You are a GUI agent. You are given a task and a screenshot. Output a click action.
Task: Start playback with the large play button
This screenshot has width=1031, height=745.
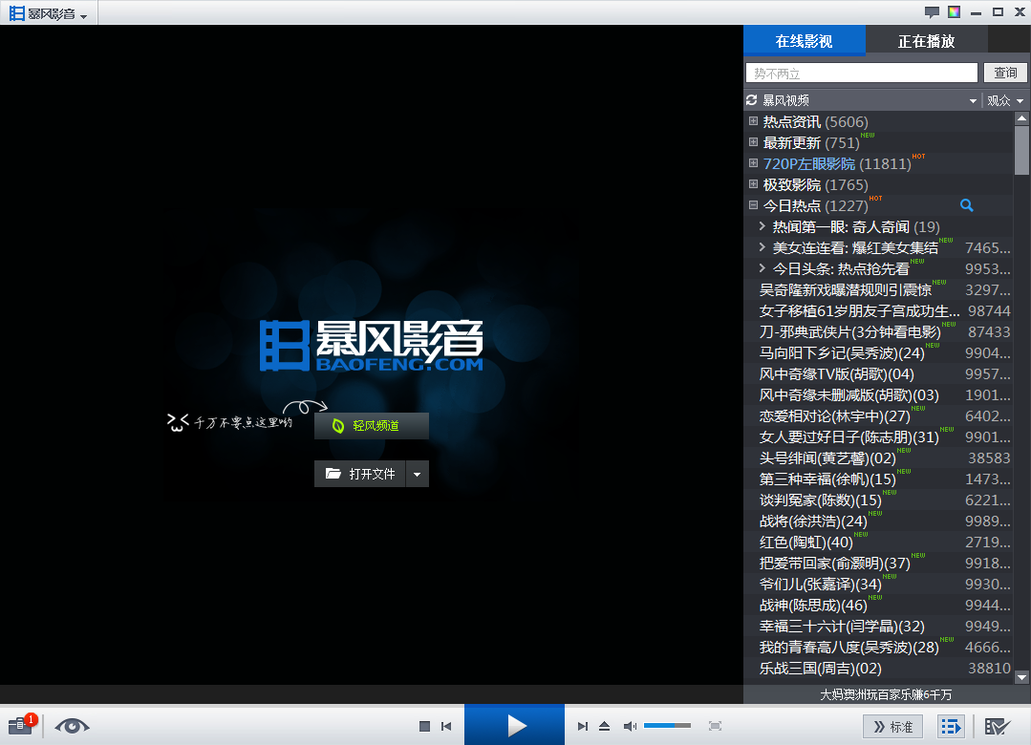(x=514, y=725)
